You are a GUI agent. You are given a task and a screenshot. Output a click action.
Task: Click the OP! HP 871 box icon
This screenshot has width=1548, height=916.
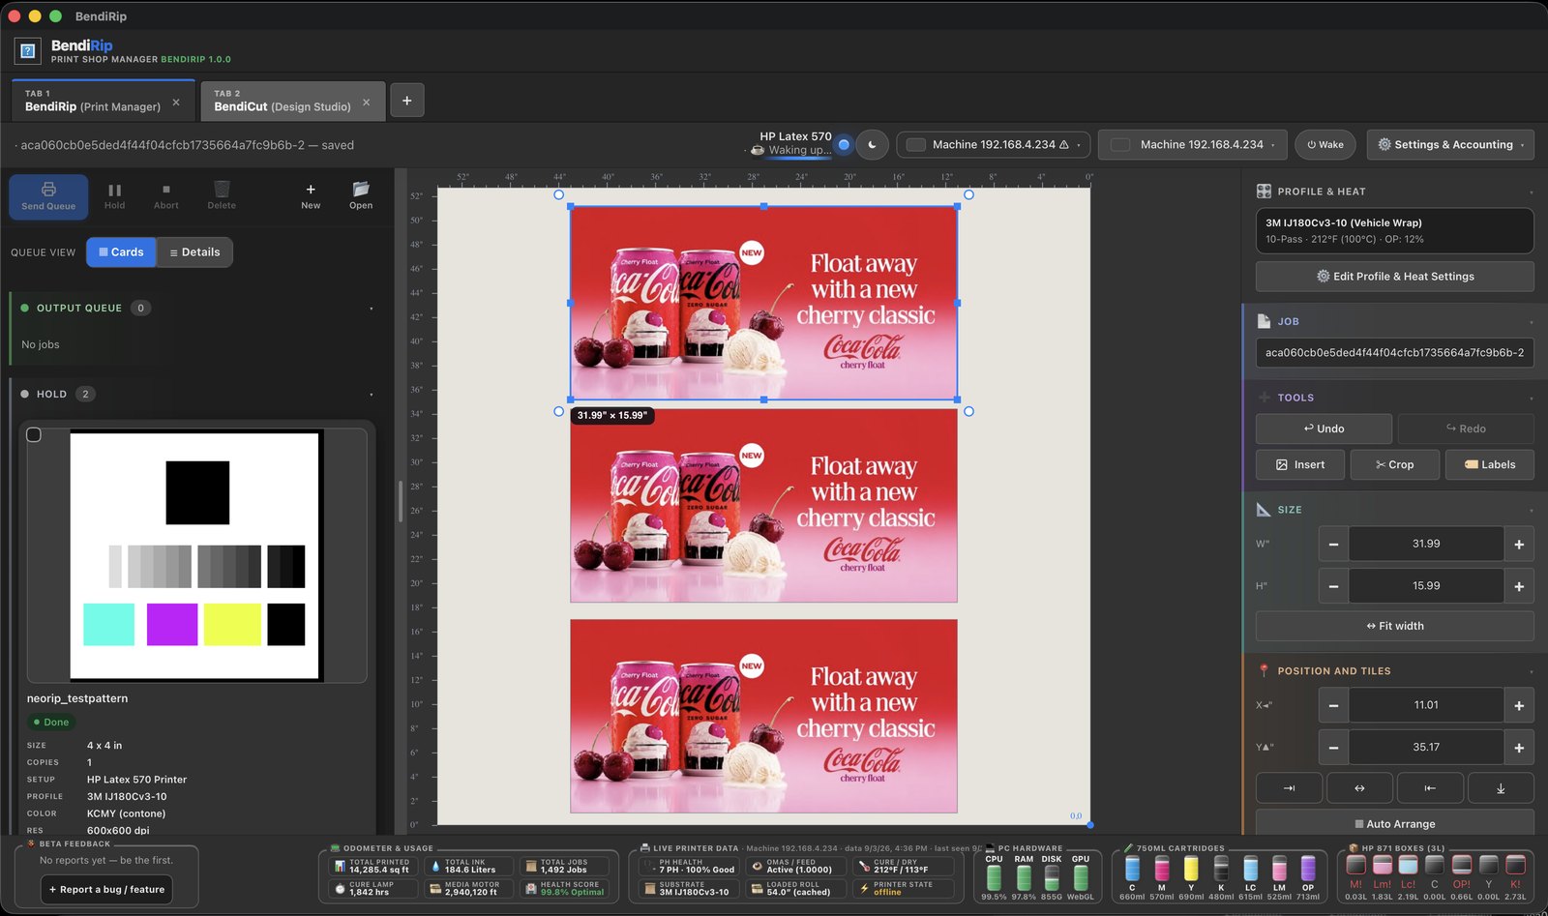1462,865
